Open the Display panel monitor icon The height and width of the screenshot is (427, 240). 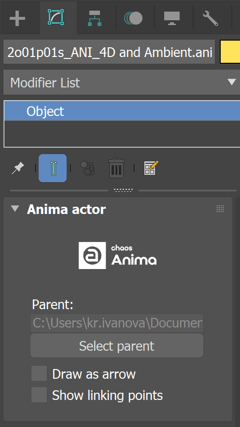click(172, 18)
